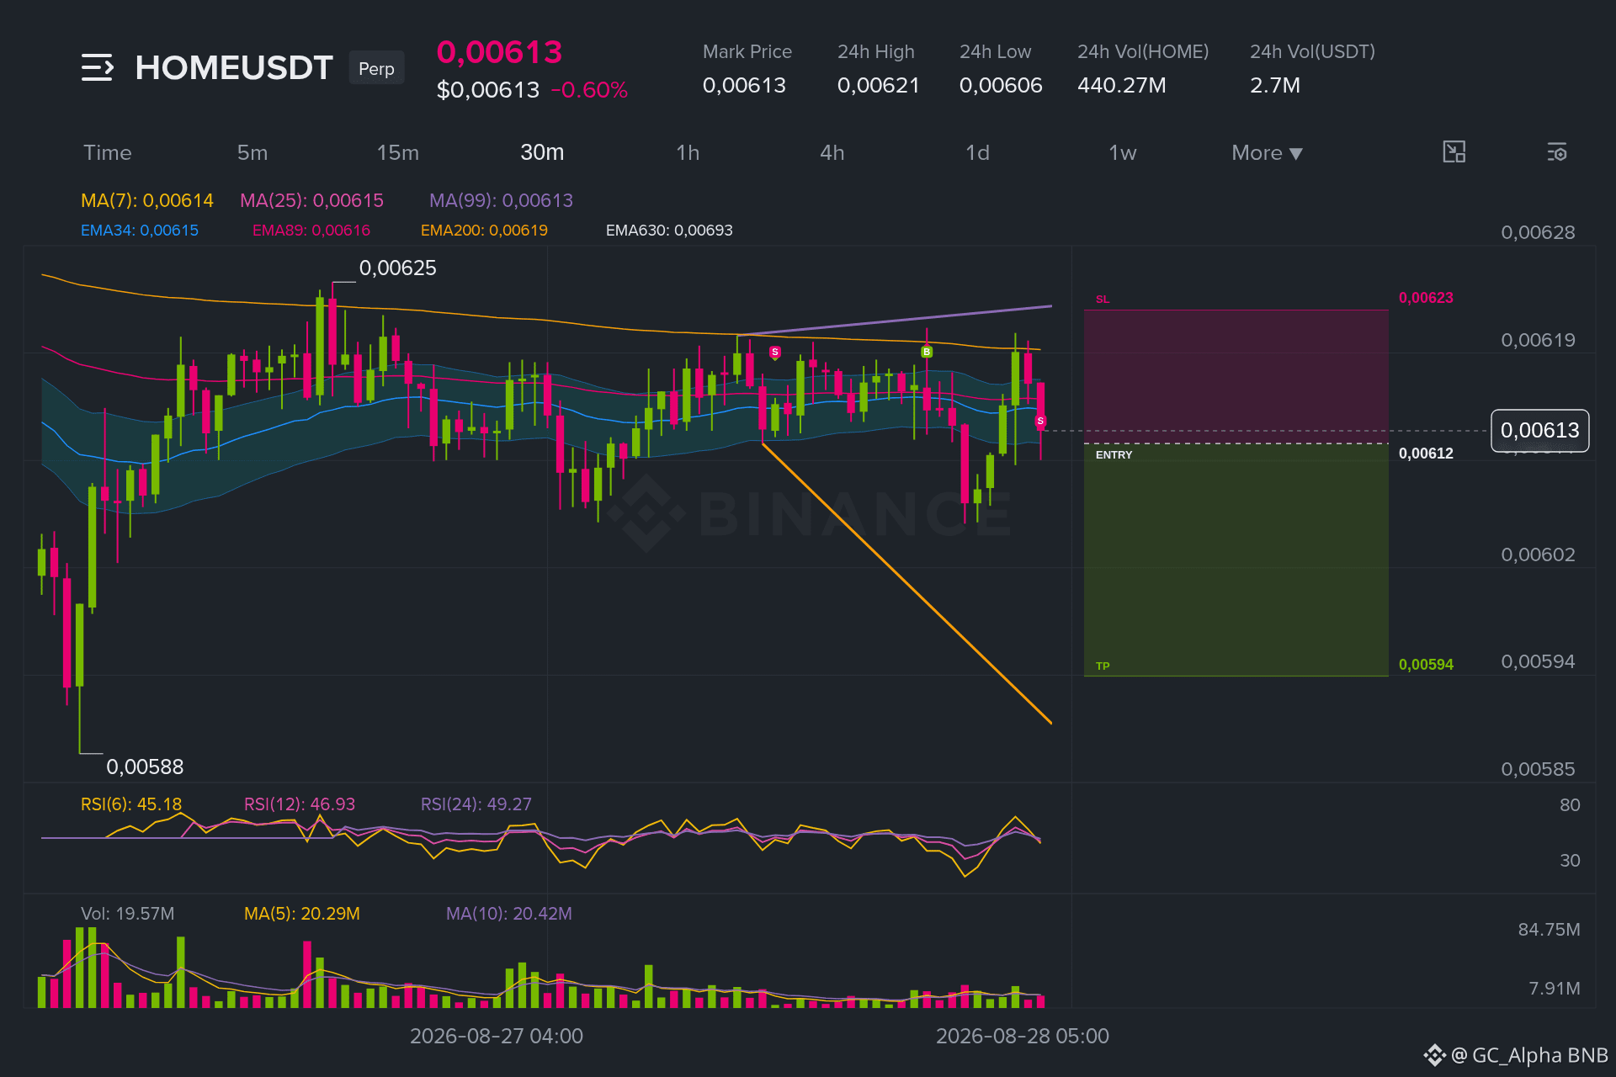The image size is (1616, 1077).
Task: Click the TP label of the position
Action: 1103,666
